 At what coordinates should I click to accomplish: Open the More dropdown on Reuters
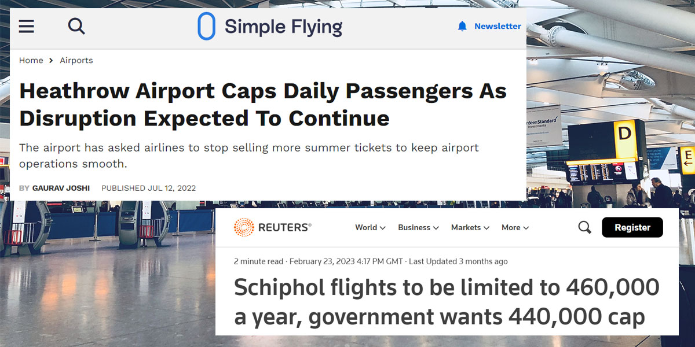pyautogui.click(x=512, y=228)
